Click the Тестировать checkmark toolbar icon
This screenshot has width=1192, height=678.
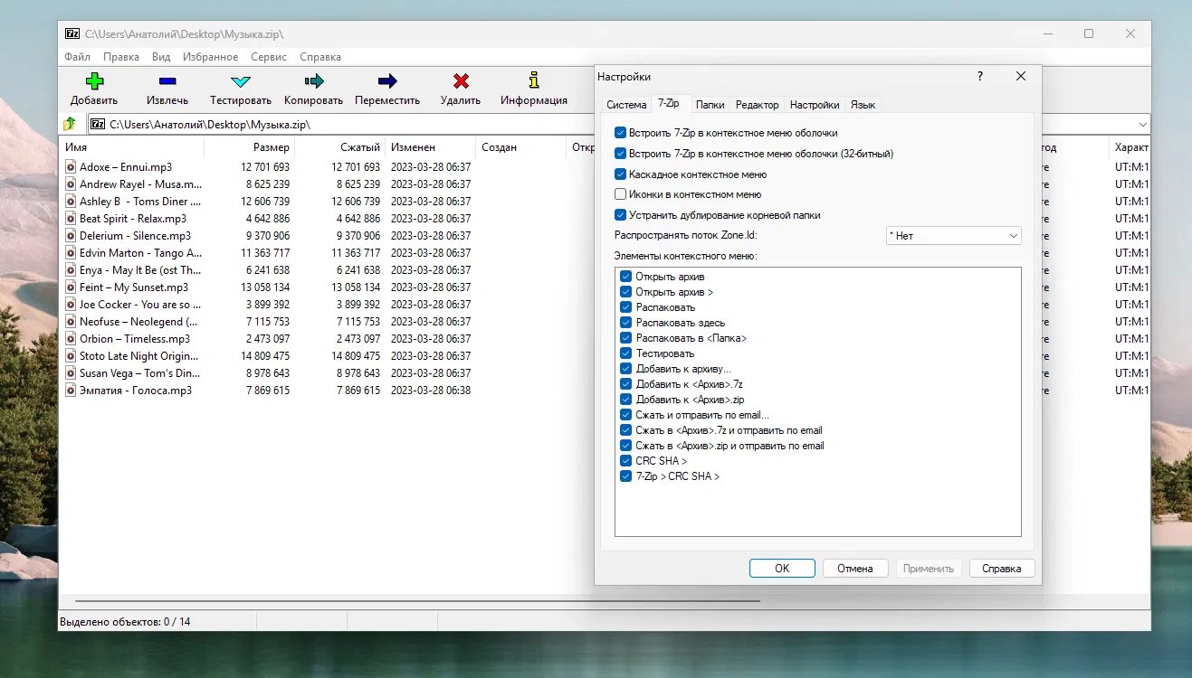coord(241,81)
